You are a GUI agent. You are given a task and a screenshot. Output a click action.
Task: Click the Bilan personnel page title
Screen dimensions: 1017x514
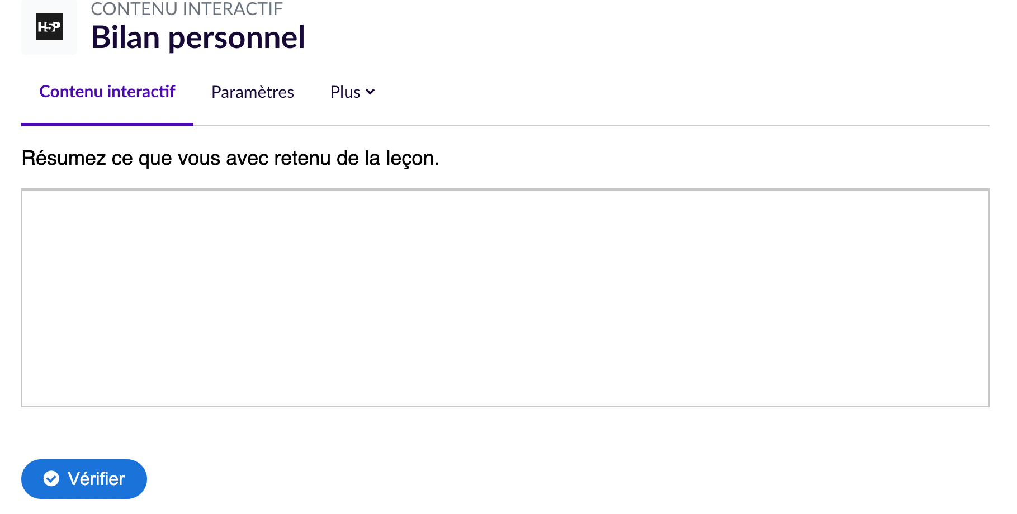click(198, 38)
